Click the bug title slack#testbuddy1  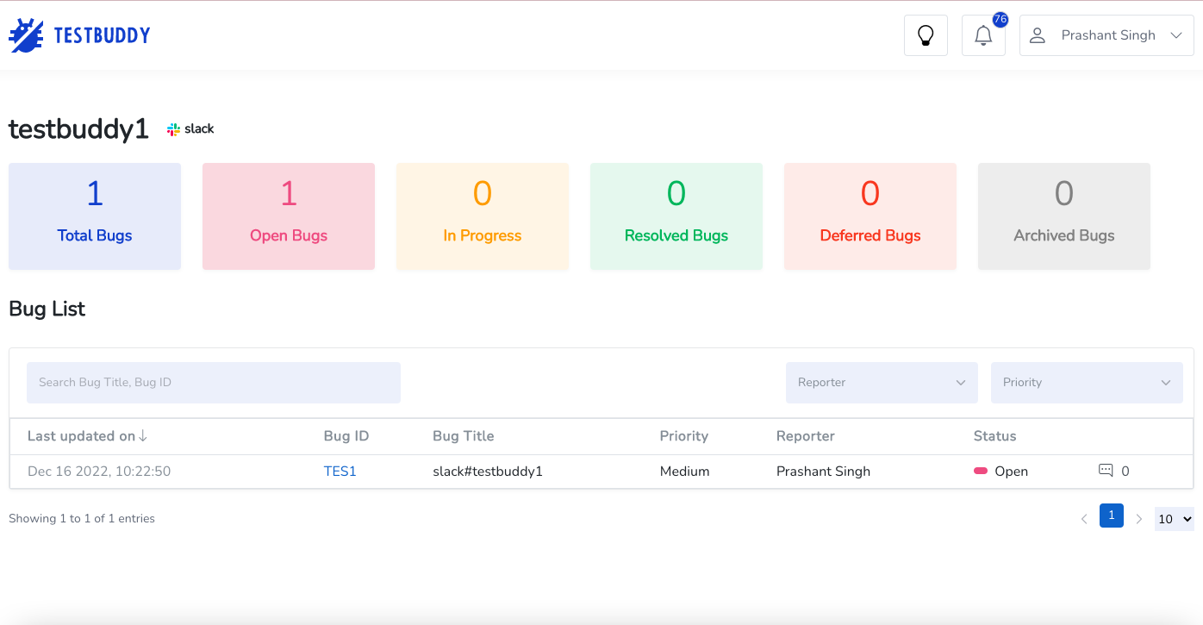point(488,471)
